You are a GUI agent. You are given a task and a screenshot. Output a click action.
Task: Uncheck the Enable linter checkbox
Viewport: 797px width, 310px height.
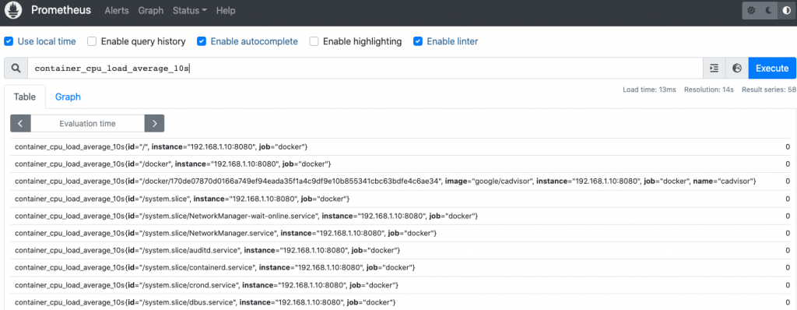click(x=418, y=41)
